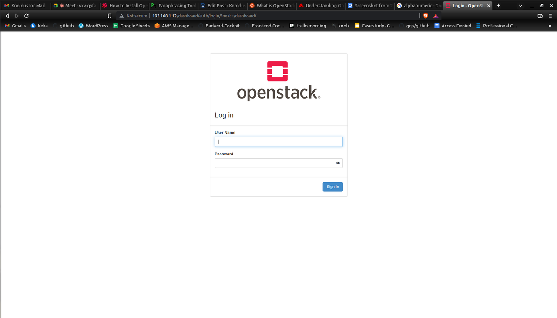Open the Keka bookmark

(39, 26)
